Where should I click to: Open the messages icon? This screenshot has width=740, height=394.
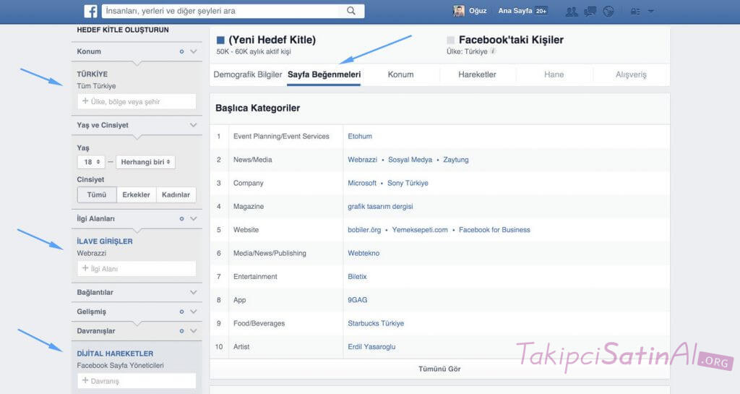click(590, 12)
